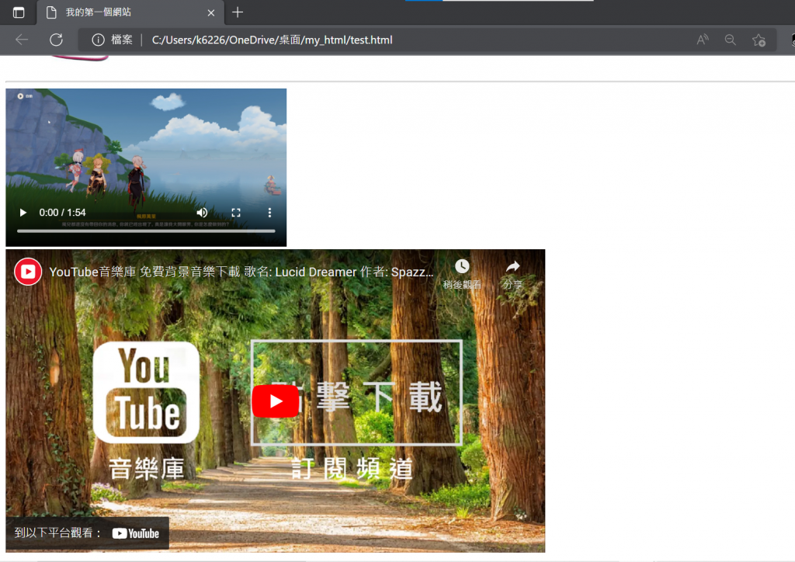
Task: Activate the read aloud icon
Action: [702, 40]
